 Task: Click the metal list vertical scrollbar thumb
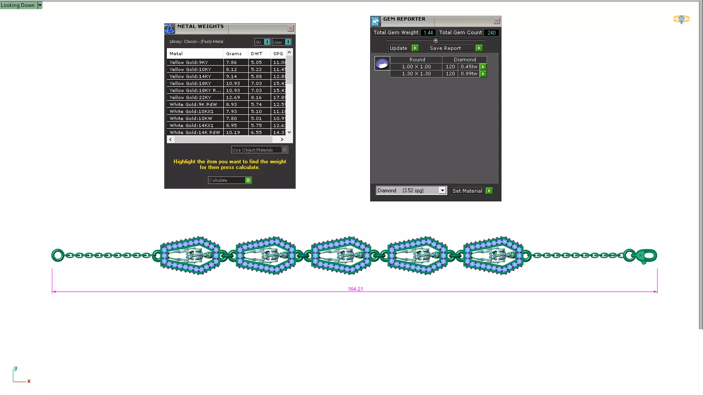pos(289,70)
